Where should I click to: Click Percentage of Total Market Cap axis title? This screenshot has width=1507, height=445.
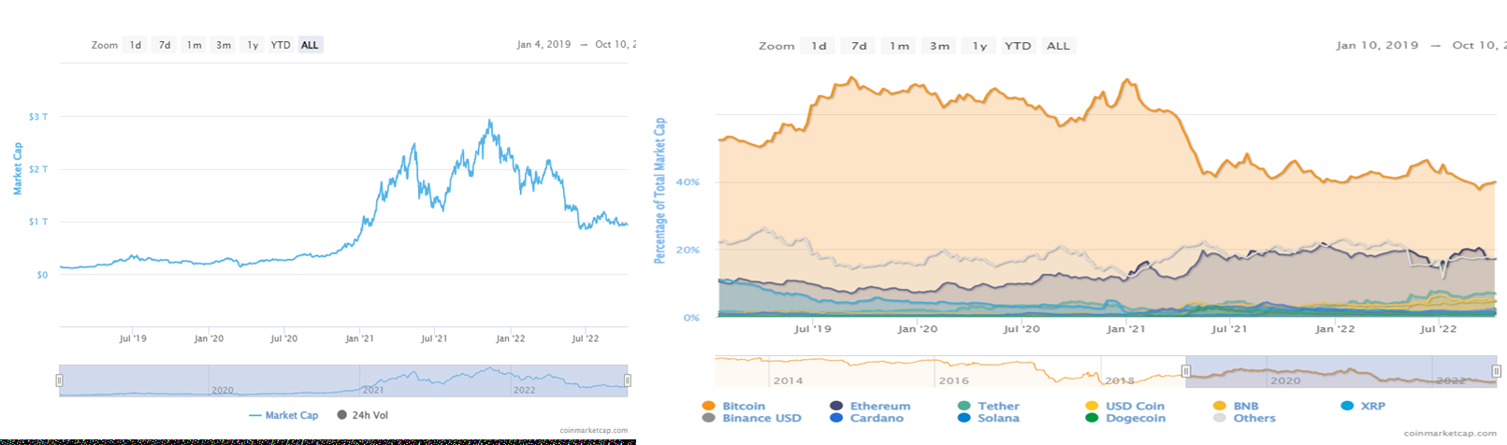click(659, 190)
